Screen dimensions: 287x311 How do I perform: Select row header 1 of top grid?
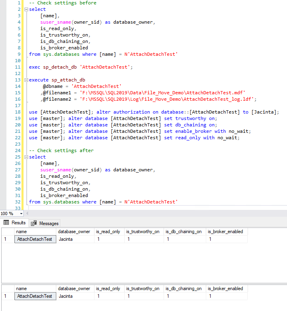(x=8, y=239)
